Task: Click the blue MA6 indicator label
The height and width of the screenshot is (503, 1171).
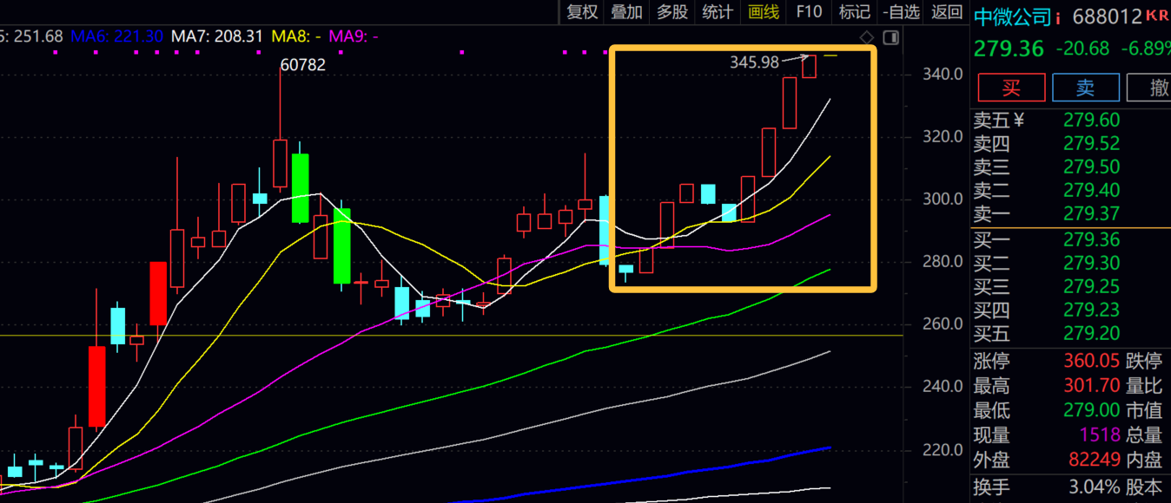Action: click(116, 36)
